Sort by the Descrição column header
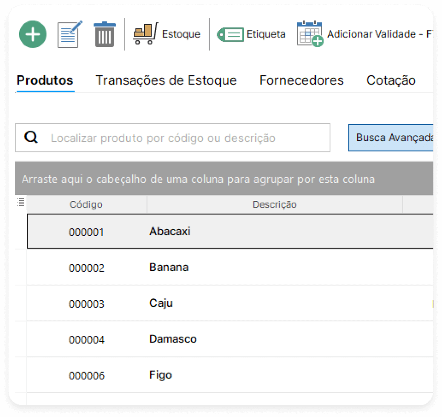Screen dimensions: 442x417 275,204
